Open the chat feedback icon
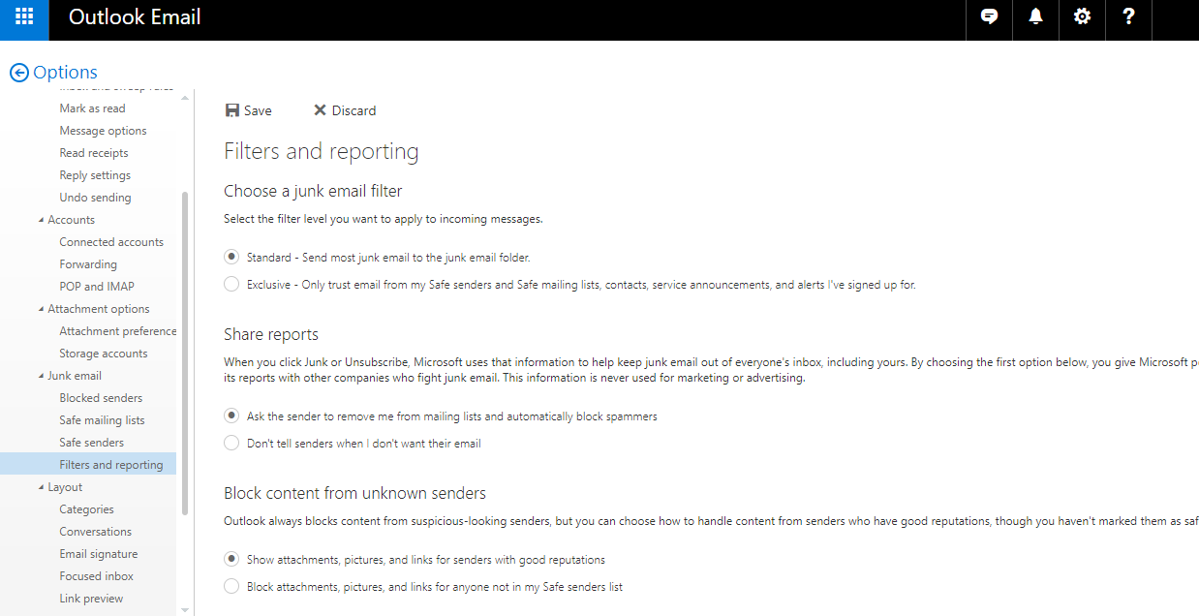 [x=989, y=17]
